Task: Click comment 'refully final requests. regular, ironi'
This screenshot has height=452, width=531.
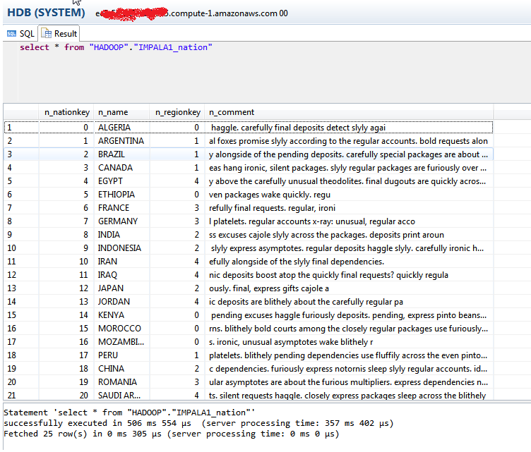Action: point(272,208)
